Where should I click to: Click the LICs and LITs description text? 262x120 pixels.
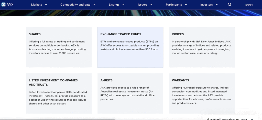58,98
